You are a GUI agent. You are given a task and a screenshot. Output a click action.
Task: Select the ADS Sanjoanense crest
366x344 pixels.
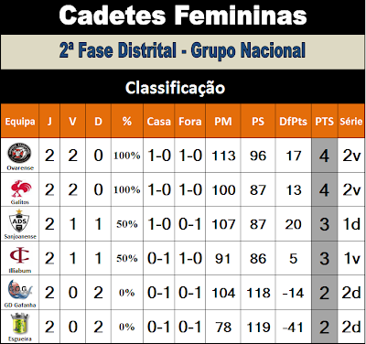(x=19, y=221)
